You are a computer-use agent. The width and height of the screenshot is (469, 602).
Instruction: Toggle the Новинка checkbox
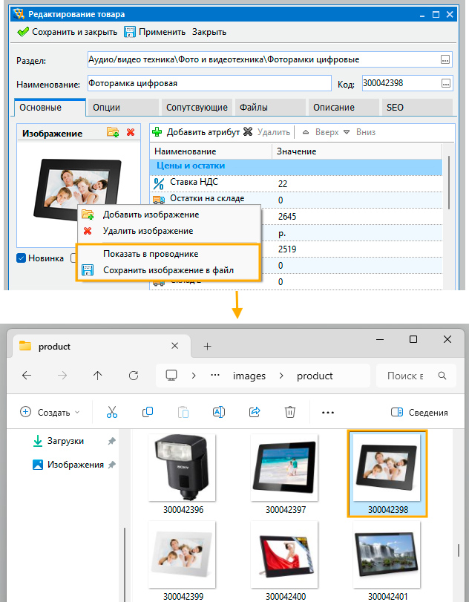(x=21, y=258)
